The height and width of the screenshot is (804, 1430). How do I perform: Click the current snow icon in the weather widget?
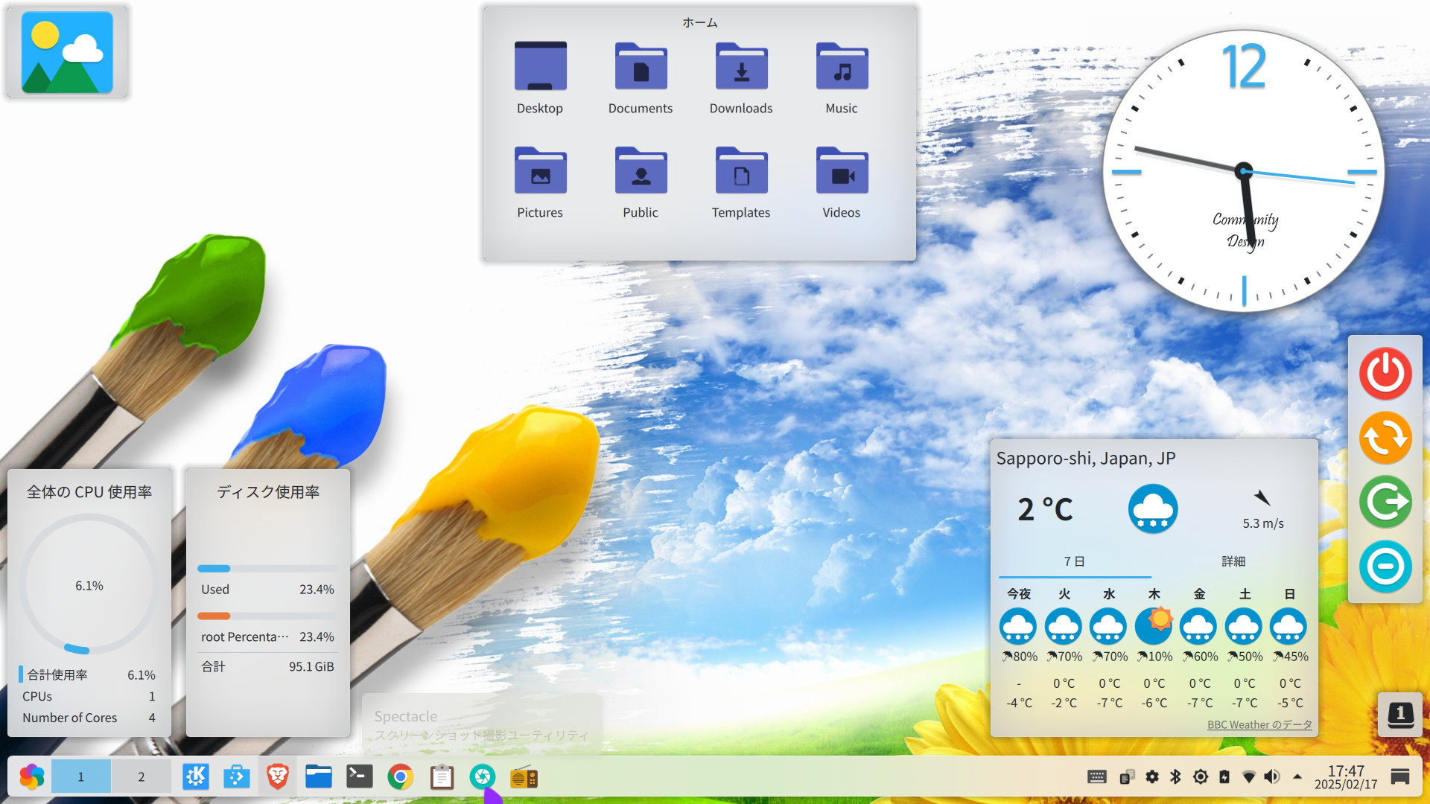pyautogui.click(x=1153, y=509)
